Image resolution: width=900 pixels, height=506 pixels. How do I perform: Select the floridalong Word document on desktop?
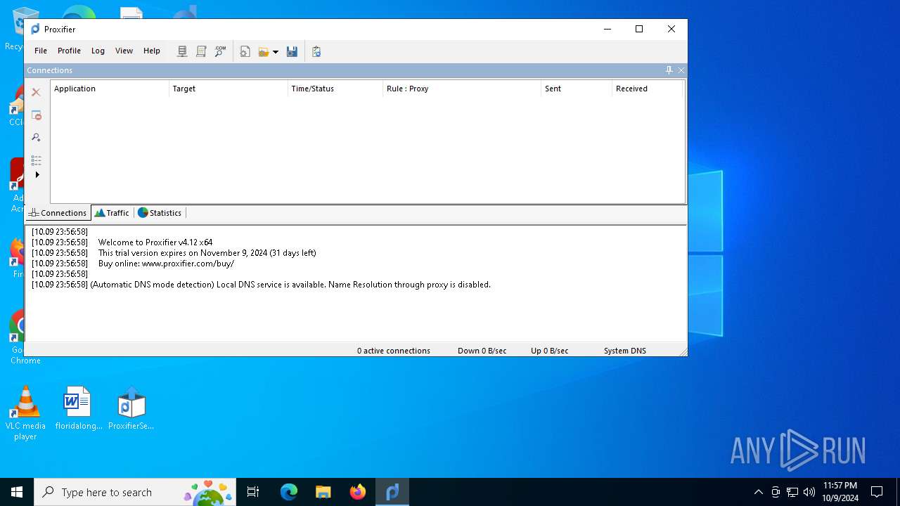78,408
